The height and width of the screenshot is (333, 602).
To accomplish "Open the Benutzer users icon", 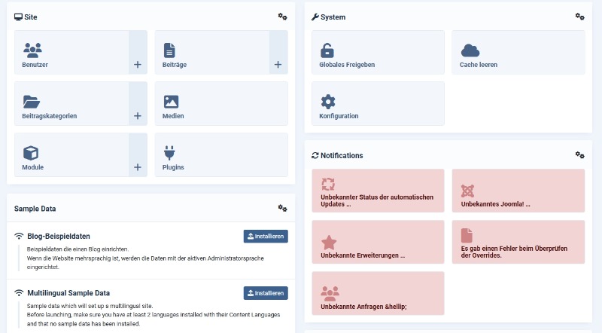I will click(32, 50).
